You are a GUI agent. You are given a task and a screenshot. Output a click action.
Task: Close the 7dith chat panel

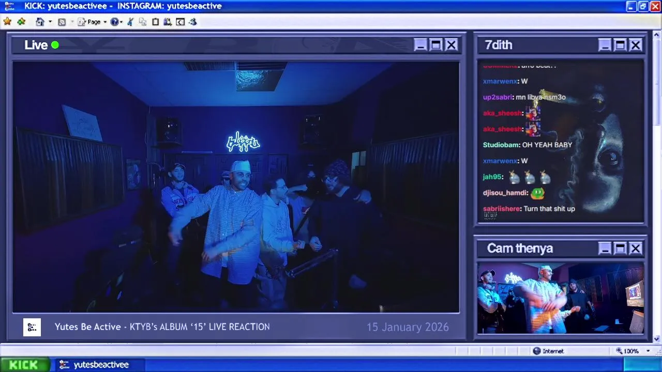(x=636, y=45)
